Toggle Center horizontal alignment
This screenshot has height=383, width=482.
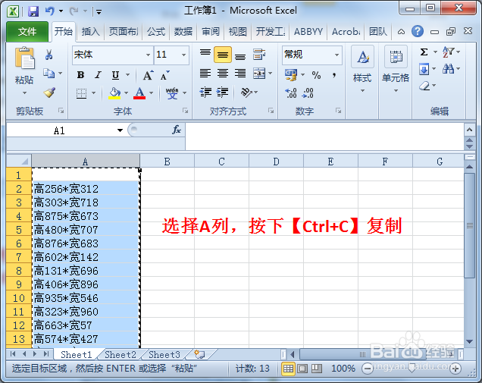pyautogui.click(x=223, y=74)
